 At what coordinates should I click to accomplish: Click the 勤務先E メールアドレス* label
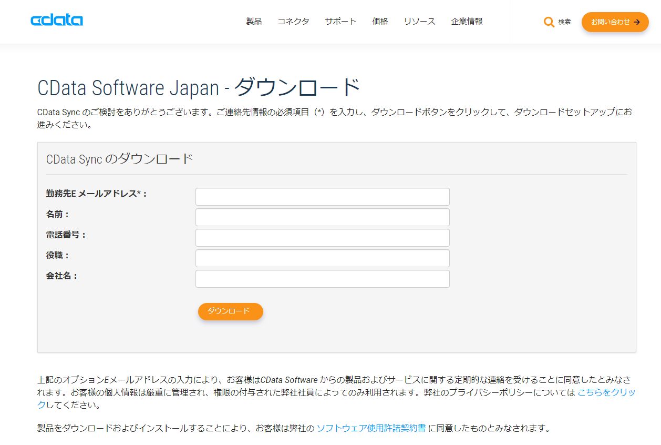pos(97,194)
